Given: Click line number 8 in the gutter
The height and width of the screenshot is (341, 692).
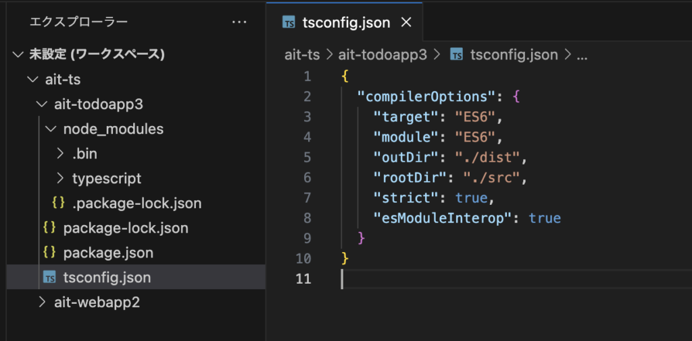Looking at the screenshot, I should point(307,218).
